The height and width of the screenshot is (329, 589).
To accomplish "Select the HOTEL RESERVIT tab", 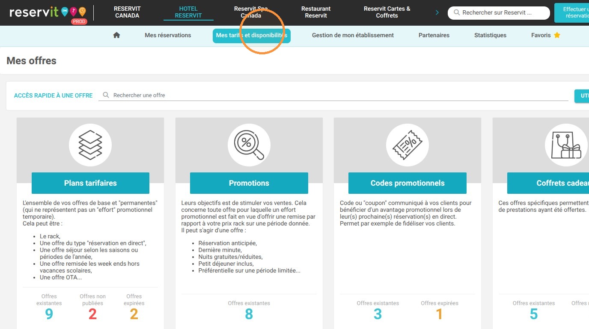I will [x=188, y=12].
